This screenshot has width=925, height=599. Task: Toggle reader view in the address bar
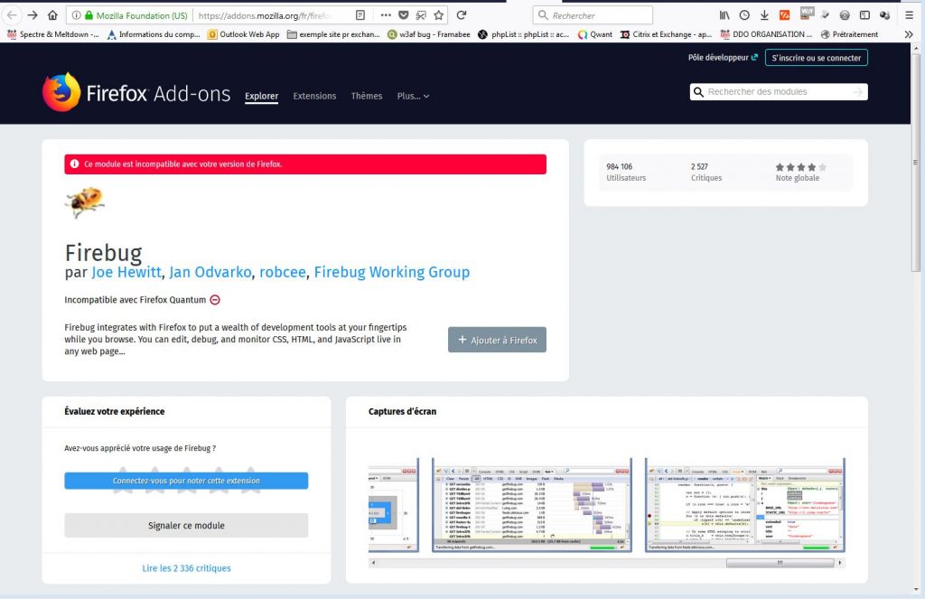(x=360, y=15)
